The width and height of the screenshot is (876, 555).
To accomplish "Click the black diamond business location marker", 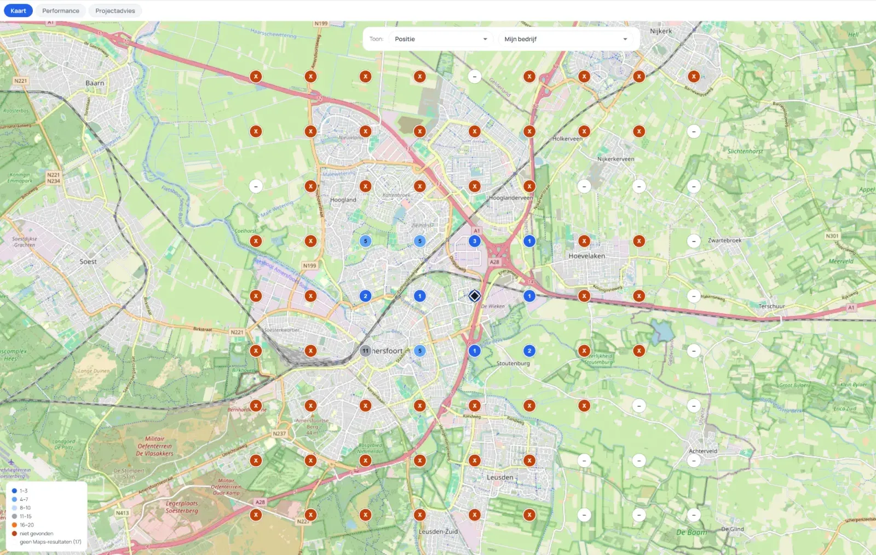I will click(x=475, y=296).
